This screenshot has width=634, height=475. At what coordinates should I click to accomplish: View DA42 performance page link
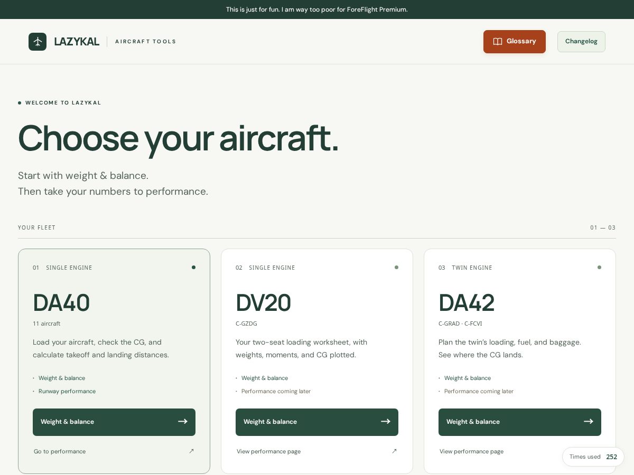point(471,452)
